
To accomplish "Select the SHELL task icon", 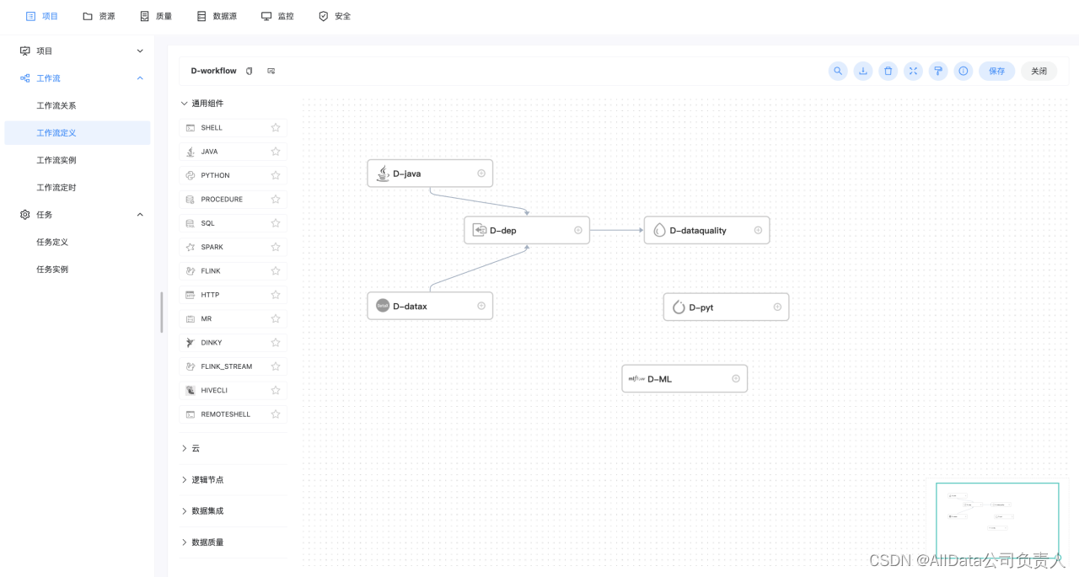I will tap(191, 128).
